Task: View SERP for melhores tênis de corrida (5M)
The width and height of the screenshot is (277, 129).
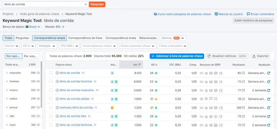Action: pyautogui.click(x=243, y=108)
